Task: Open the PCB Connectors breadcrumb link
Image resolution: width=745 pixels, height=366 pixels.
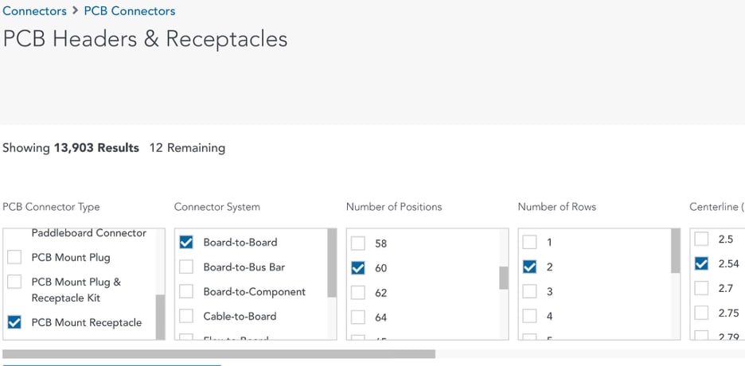Action: [x=129, y=11]
